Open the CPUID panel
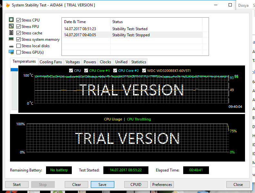The image size is (255, 193). click(136, 185)
